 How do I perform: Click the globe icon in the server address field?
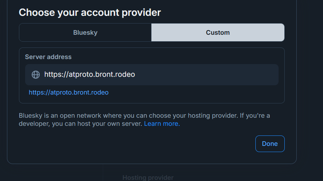click(x=36, y=74)
